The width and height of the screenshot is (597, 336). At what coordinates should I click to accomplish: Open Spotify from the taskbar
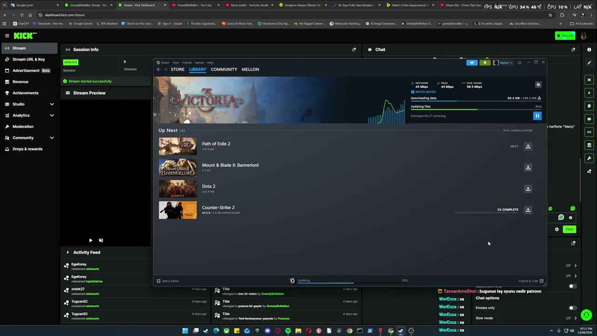(x=288, y=331)
